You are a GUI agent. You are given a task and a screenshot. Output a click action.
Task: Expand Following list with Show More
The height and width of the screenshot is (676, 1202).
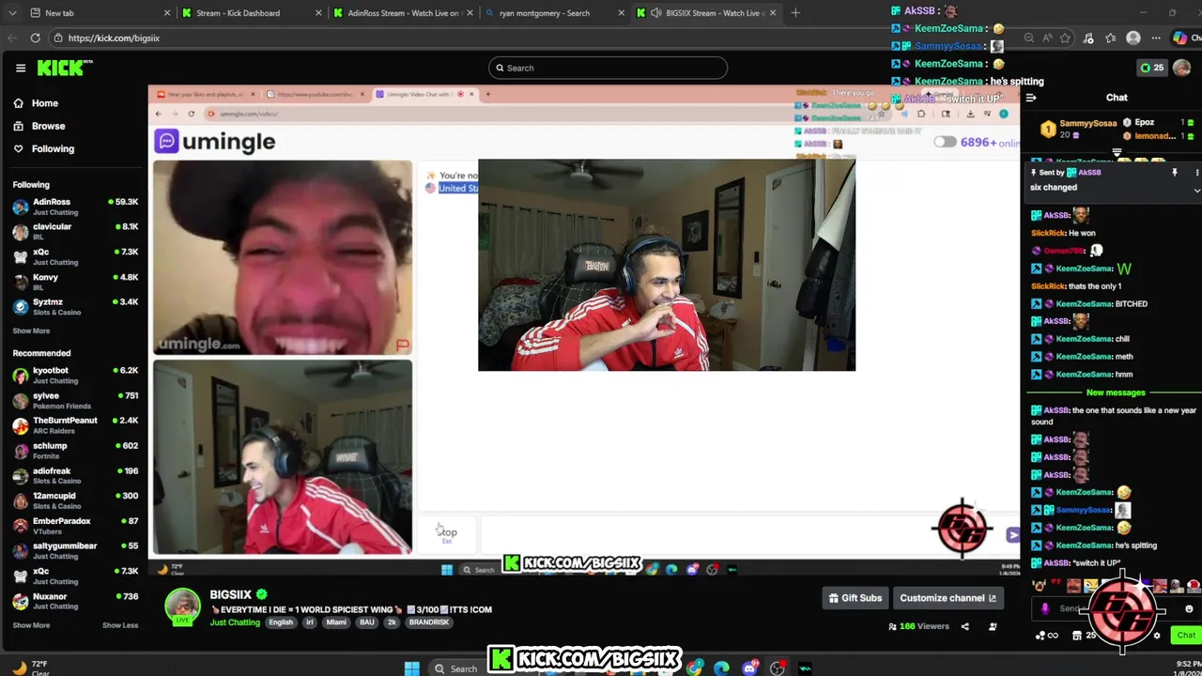[x=31, y=330]
